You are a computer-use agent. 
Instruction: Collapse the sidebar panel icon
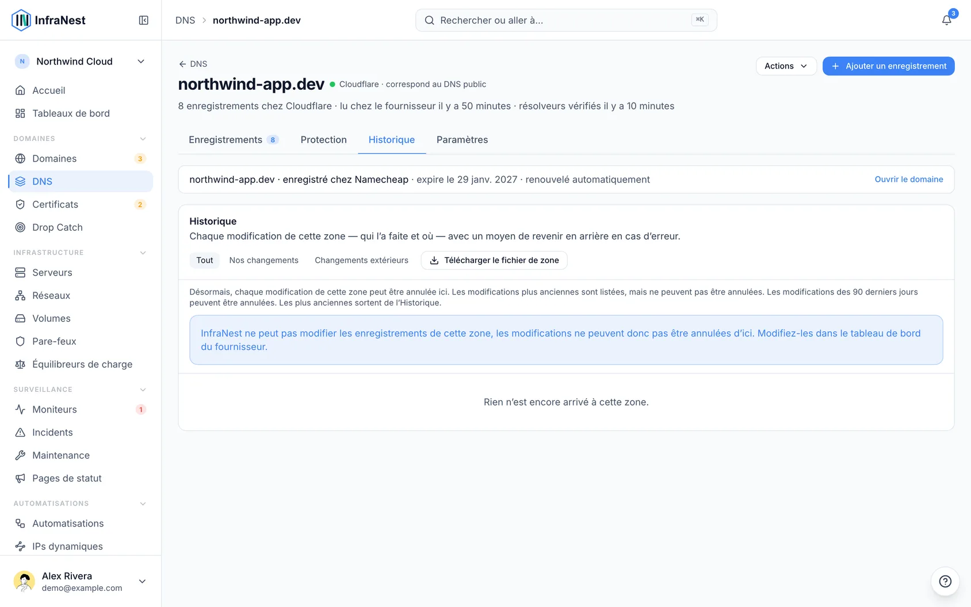tap(144, 20)
